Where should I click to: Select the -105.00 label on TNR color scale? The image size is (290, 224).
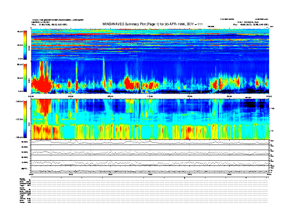[19, 101]
